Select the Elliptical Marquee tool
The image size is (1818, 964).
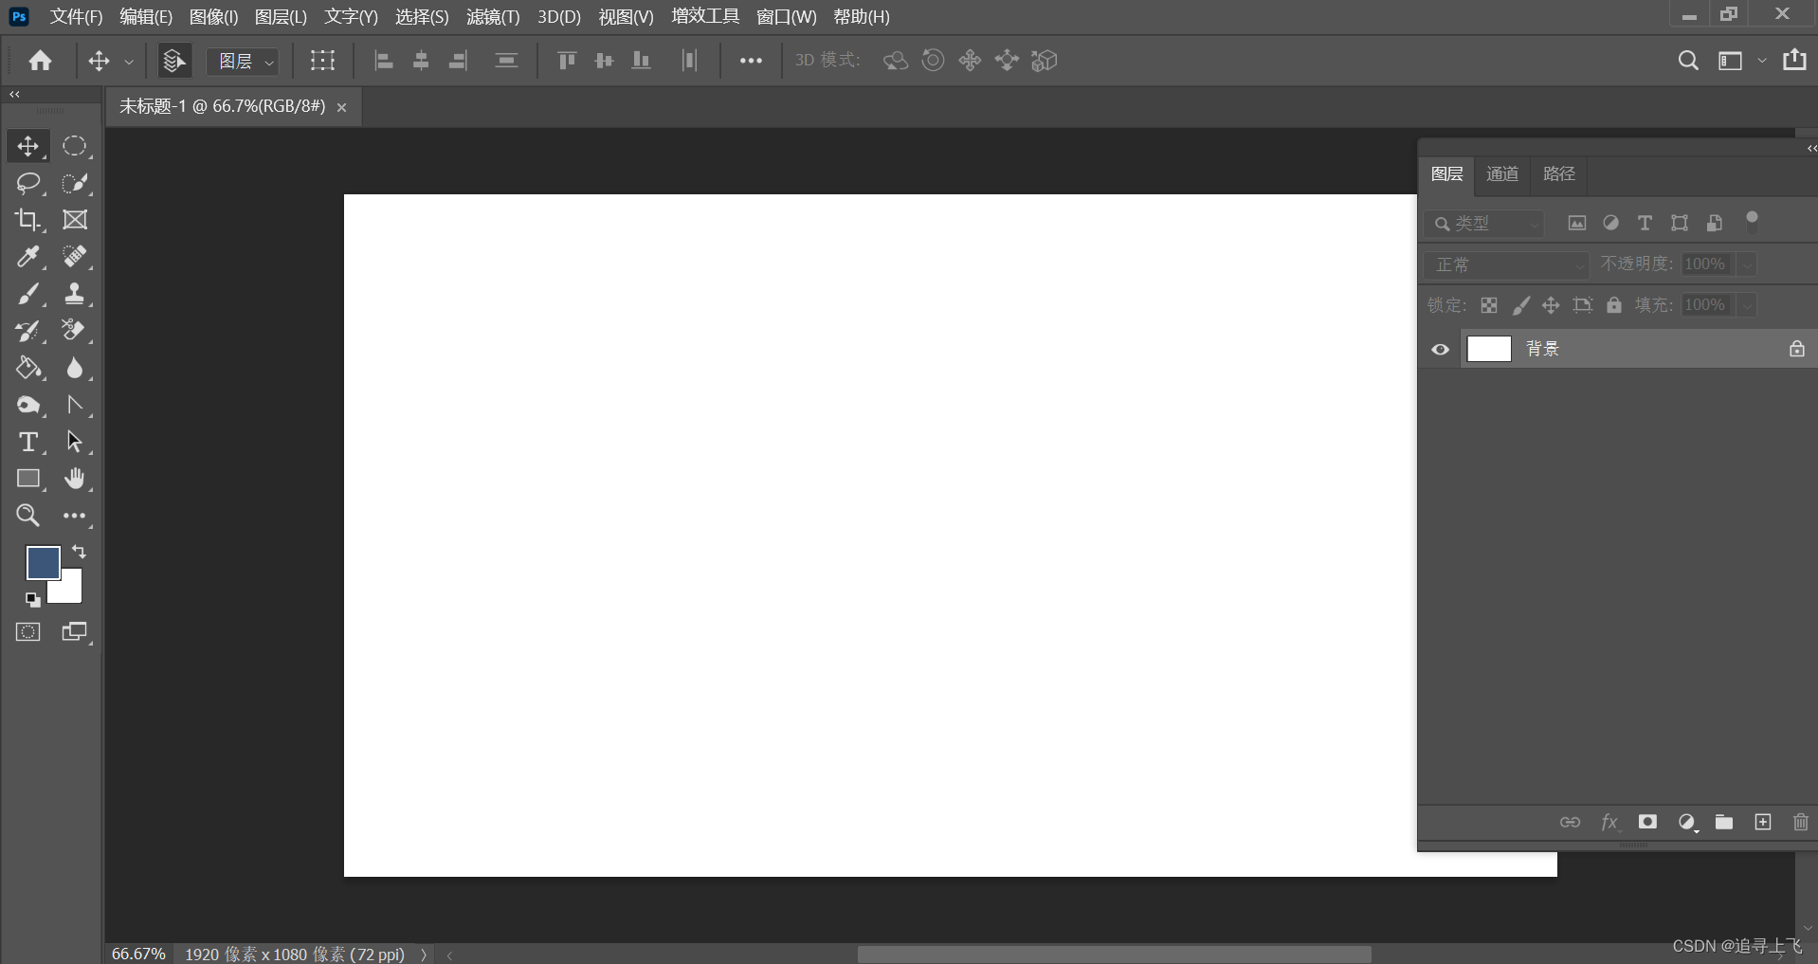(75, 146)
